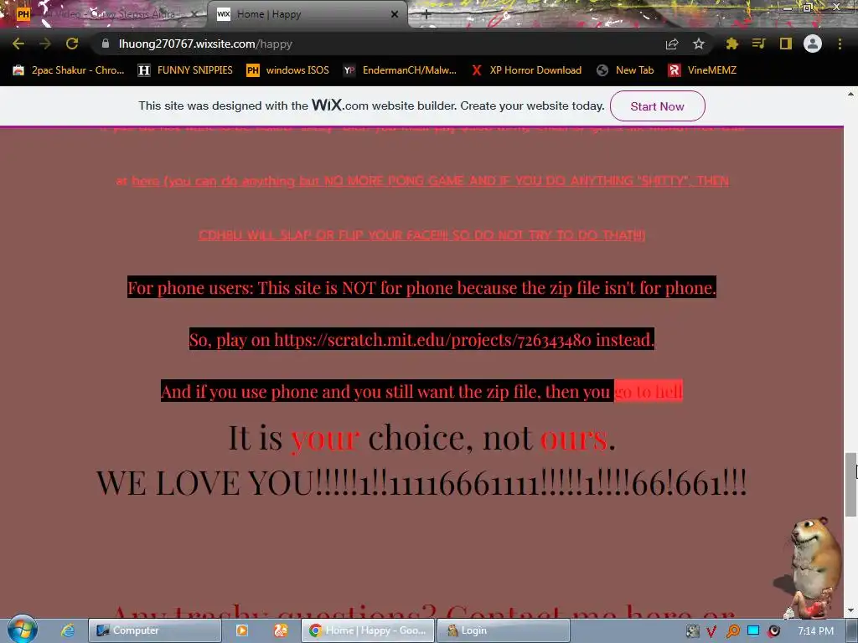
Task: Close the Home | Happy tab
Action: pyautogui.click(x=395, y=14)
